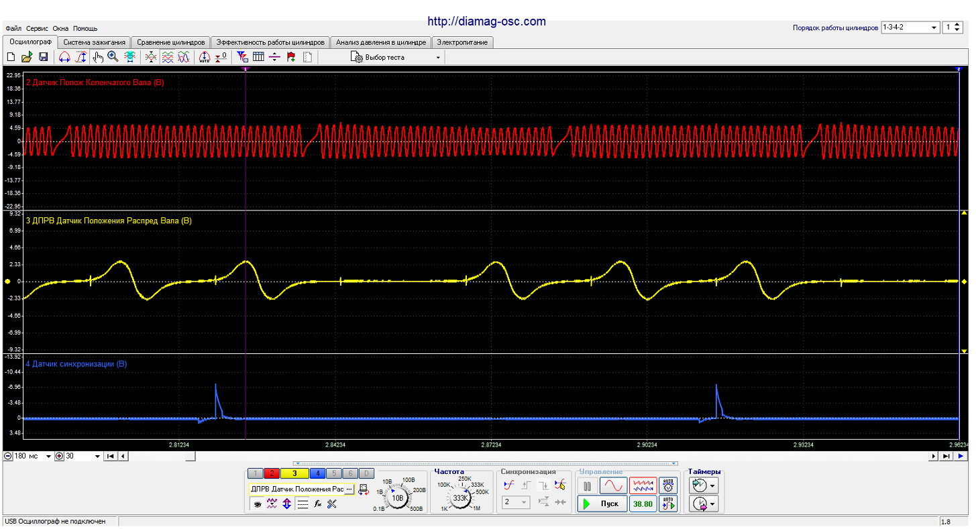
Task: Toggle channel 6 button
Action: click(350, 473)
